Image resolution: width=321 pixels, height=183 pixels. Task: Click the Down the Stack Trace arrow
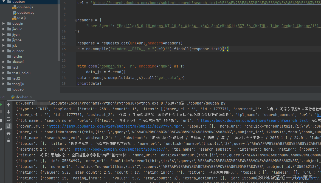(x=9, y=112)
